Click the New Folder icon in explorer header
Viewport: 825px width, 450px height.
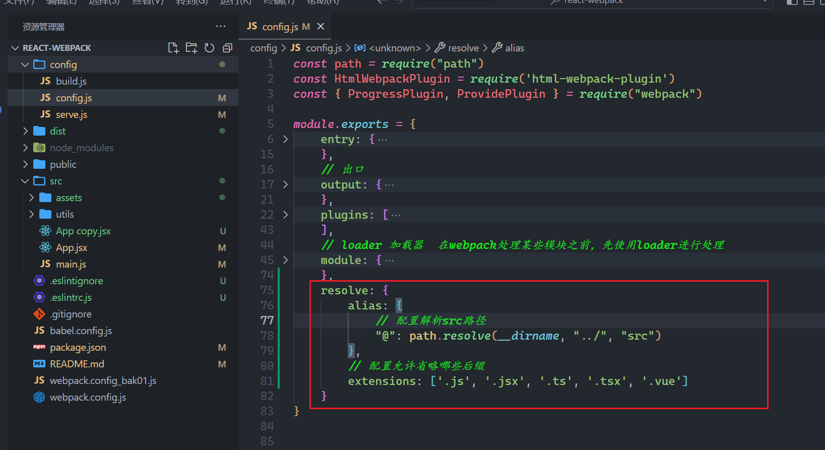(x=192, y=48)
